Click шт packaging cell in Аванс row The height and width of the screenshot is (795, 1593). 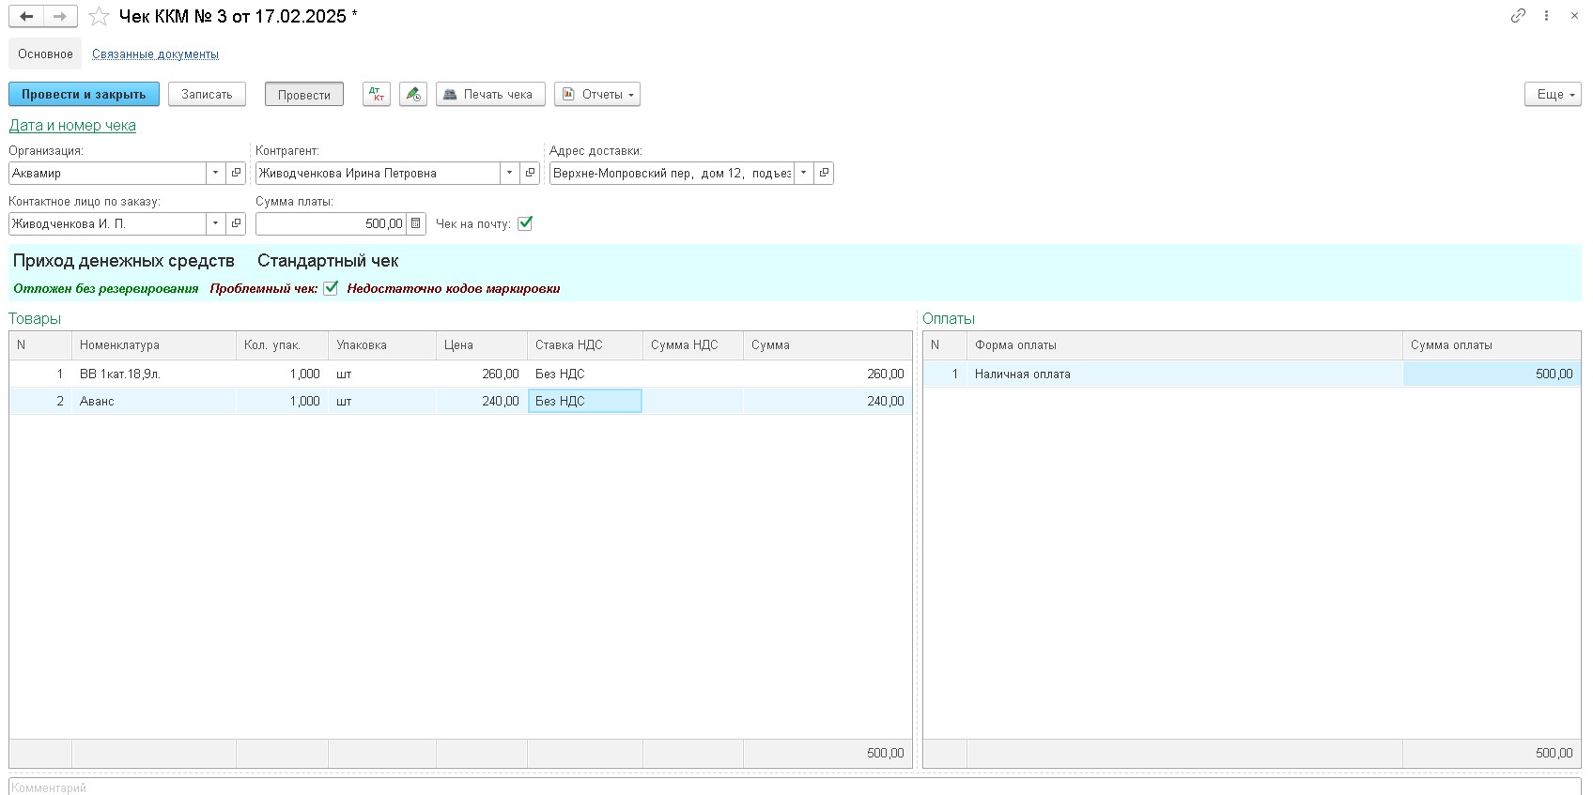pyautogui.click(x=382, y=401)
